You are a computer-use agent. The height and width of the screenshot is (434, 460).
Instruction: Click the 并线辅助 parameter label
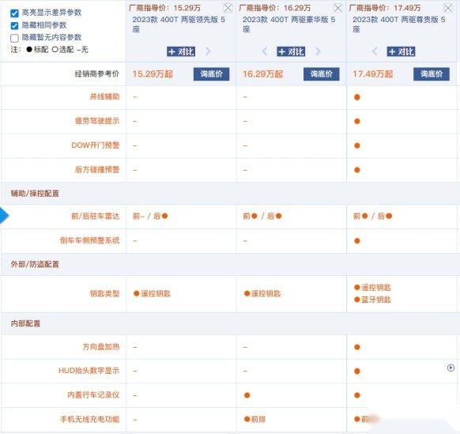coord(105,96)
